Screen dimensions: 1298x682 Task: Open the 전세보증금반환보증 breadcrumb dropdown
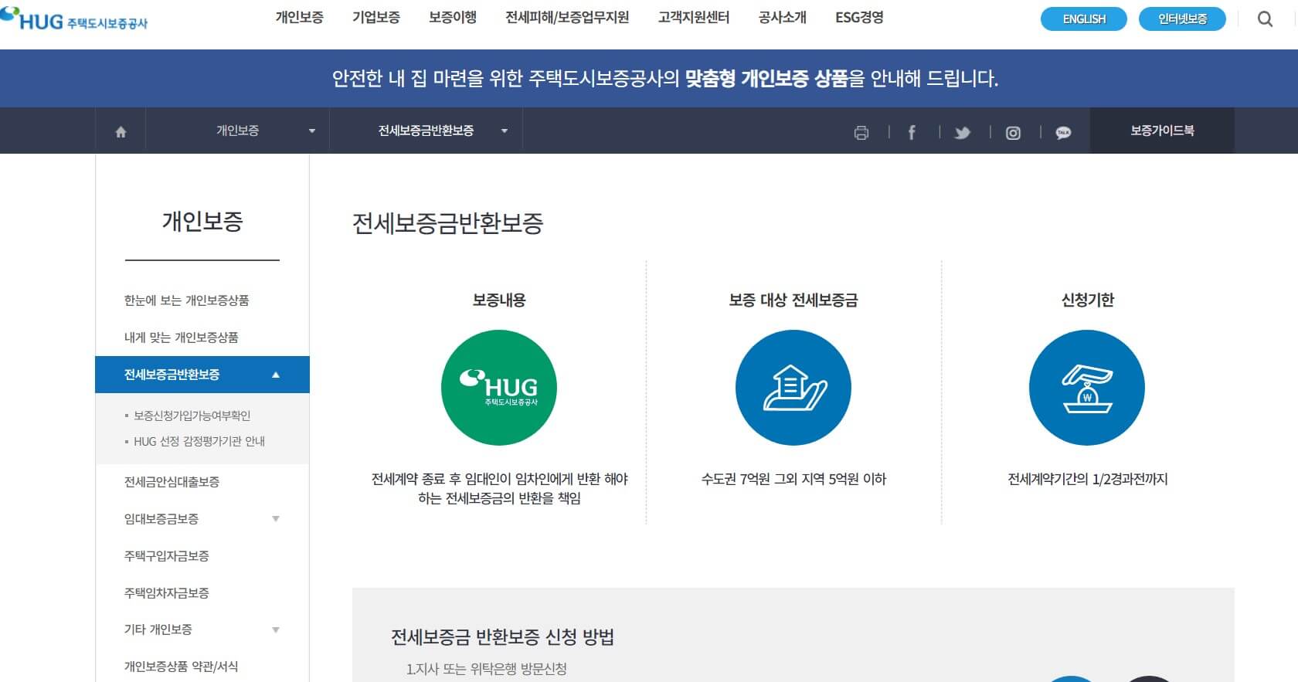(x=426, y=131)
